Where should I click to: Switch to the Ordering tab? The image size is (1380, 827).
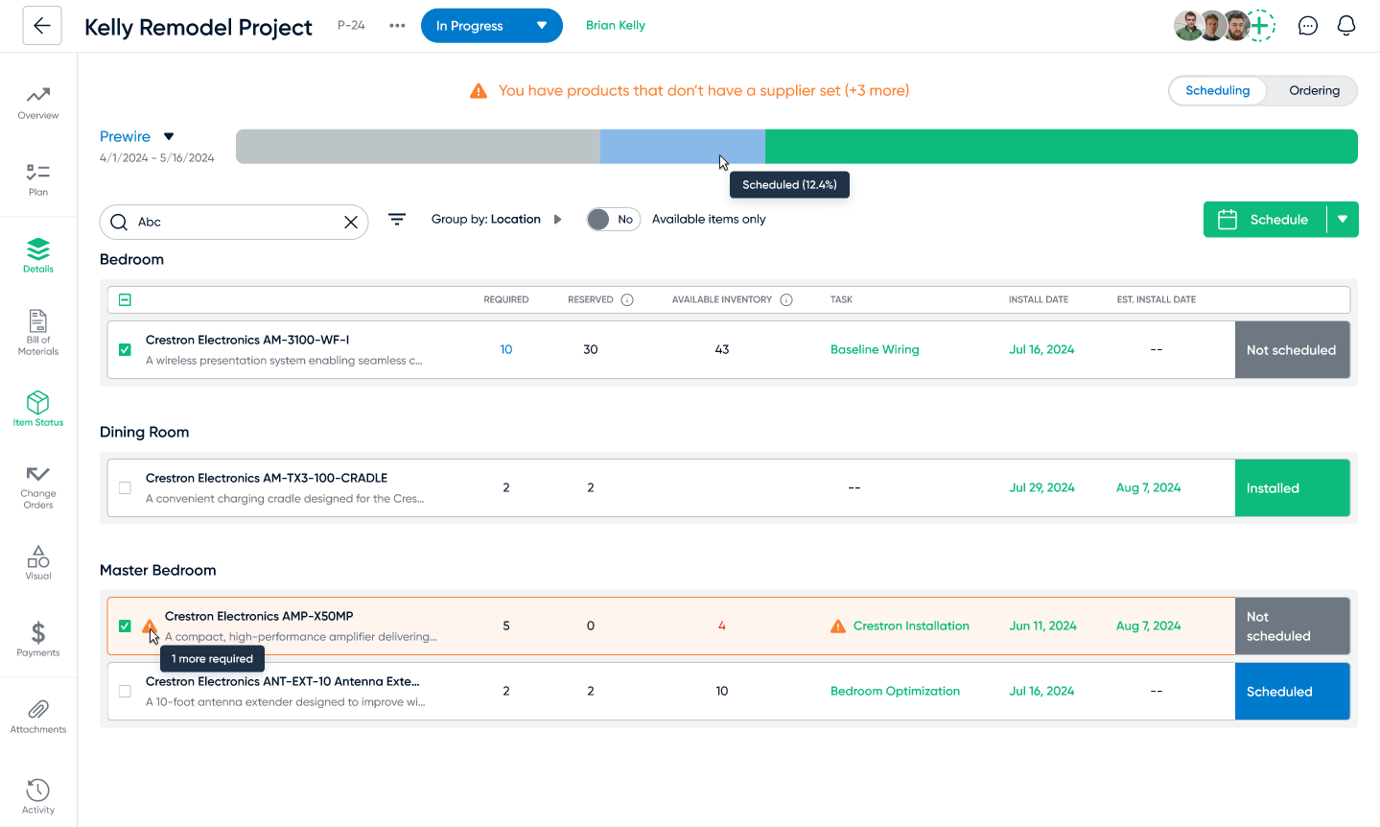click(x=1314, y=90)
